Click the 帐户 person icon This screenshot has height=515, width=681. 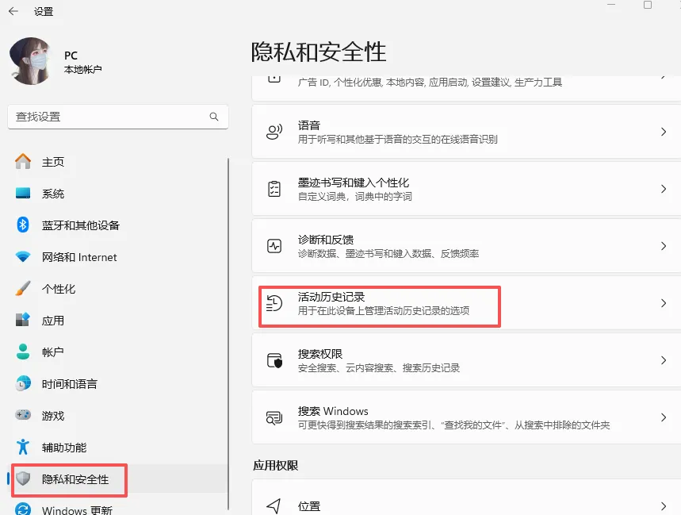point(23,352)
